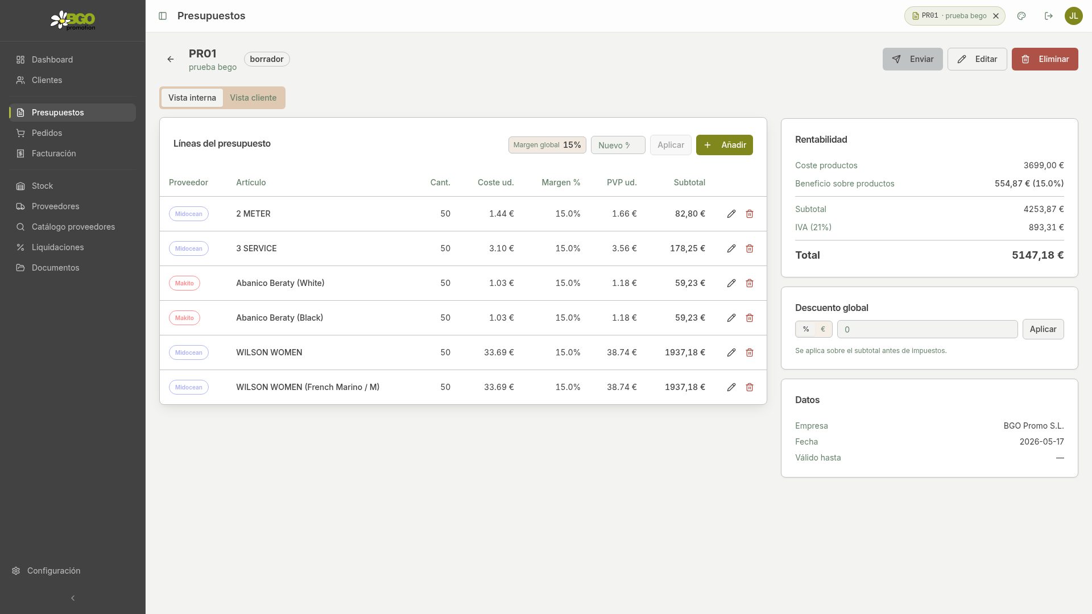
Task: Open Documentos in the sidebar
Action: tap(72, 268)
